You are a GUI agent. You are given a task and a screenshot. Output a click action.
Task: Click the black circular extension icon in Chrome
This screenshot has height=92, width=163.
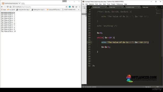coord(73,7)
